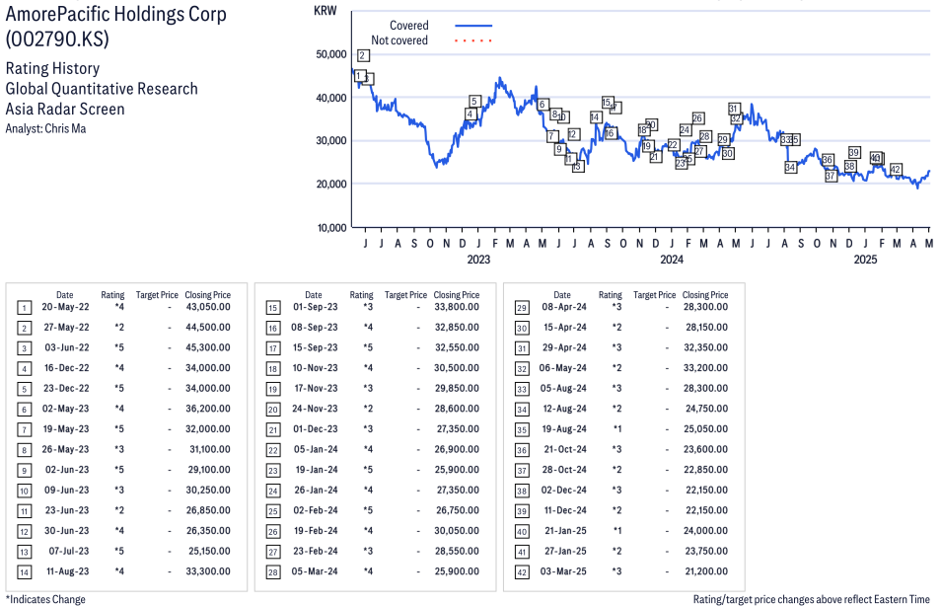Screen dimensions: 941x606
Task: Click the 'Covered' legend label
Action: pyautogui.click(x=408, y=26)
